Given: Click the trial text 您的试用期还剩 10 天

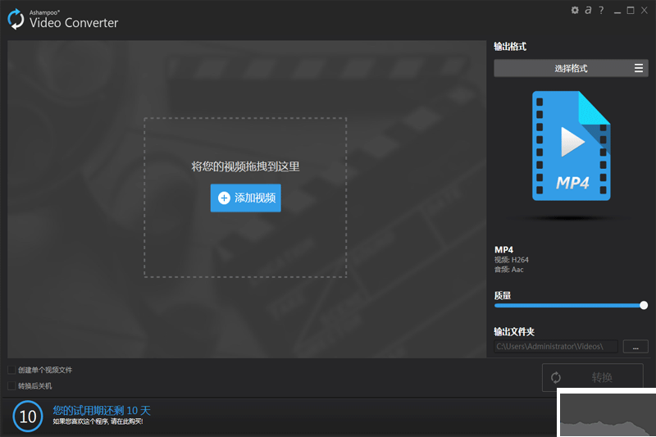Looking at the screenshot, I should 101,410.
